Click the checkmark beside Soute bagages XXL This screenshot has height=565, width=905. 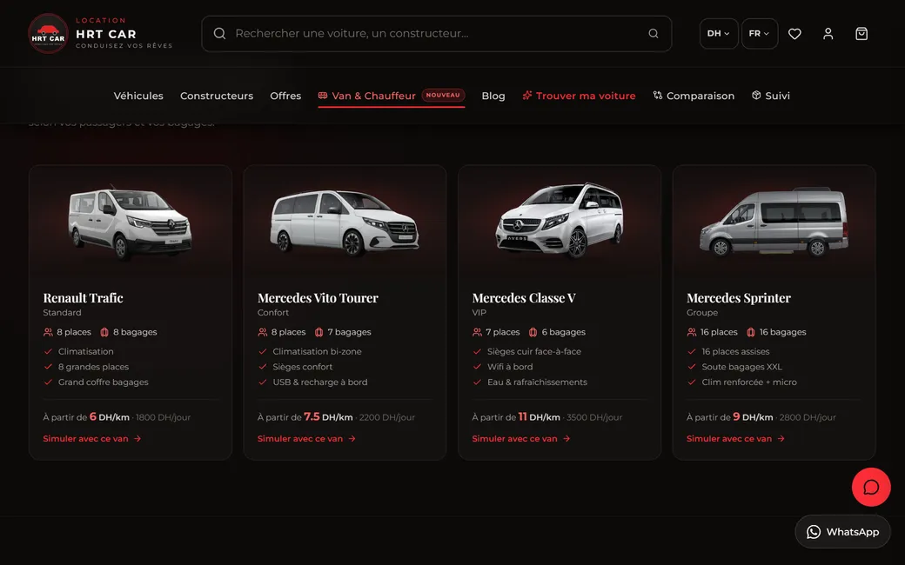pyautogui.click(x=692, y=367)
